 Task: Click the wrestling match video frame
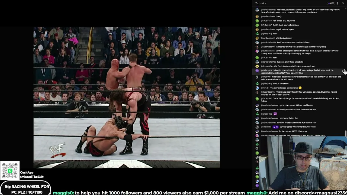point(127,97)
